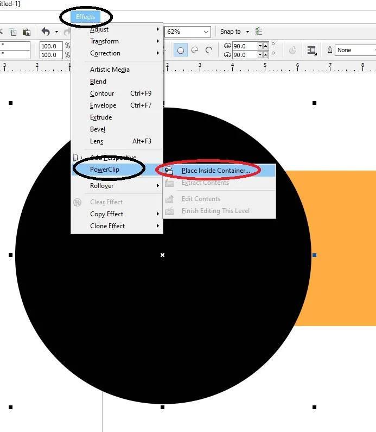Viewport: 376px width, 432px height.
Task: Click the Undo arrow icon
Action: pyautogui.click(x=46, y=32)
